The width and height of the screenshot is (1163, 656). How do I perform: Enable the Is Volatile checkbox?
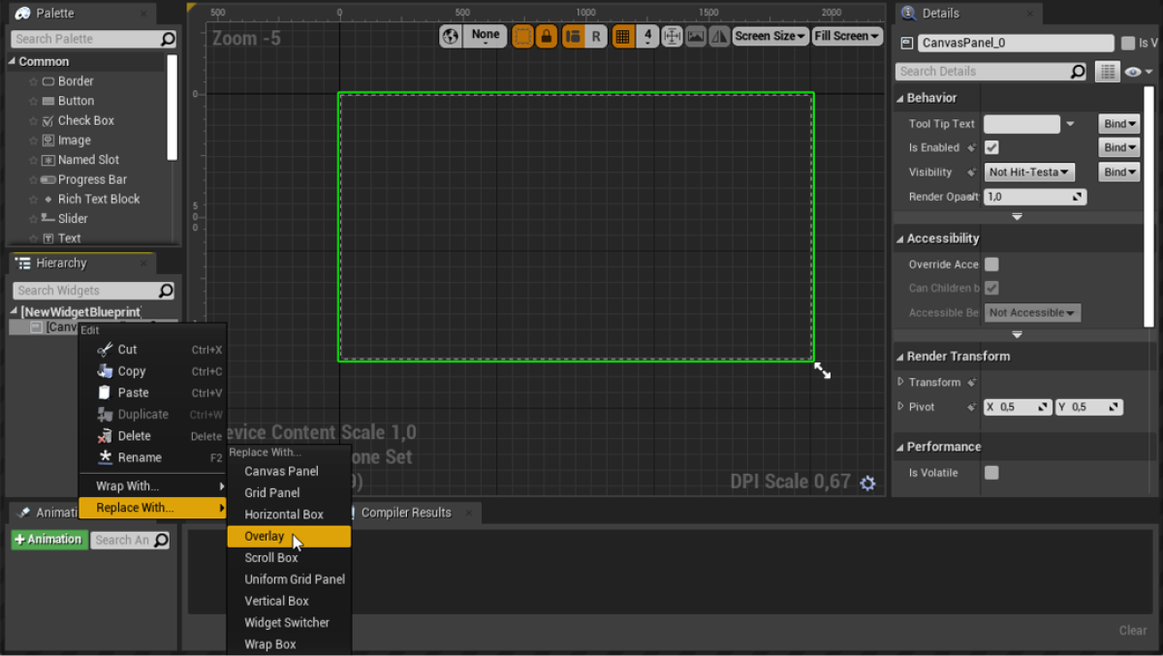coord(991,473)
